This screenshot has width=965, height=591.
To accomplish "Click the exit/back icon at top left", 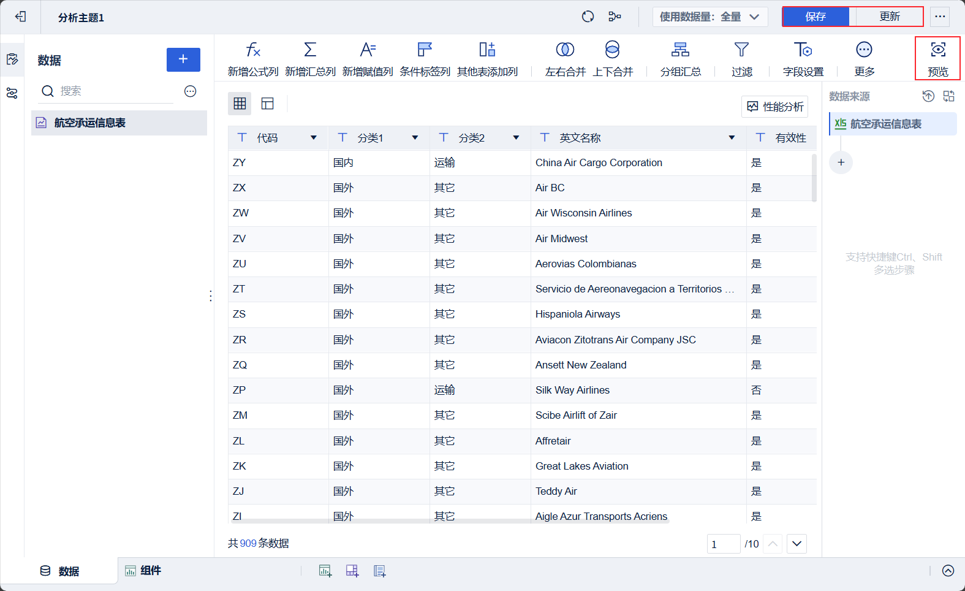I will pyautogui.click(x=20, y=17).
